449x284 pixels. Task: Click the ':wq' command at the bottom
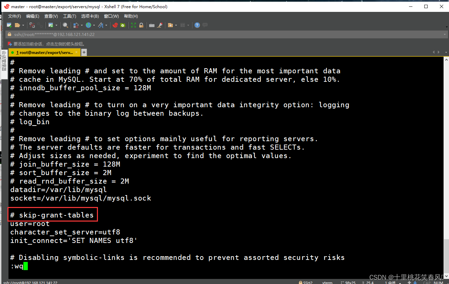[x=17, y=266]
